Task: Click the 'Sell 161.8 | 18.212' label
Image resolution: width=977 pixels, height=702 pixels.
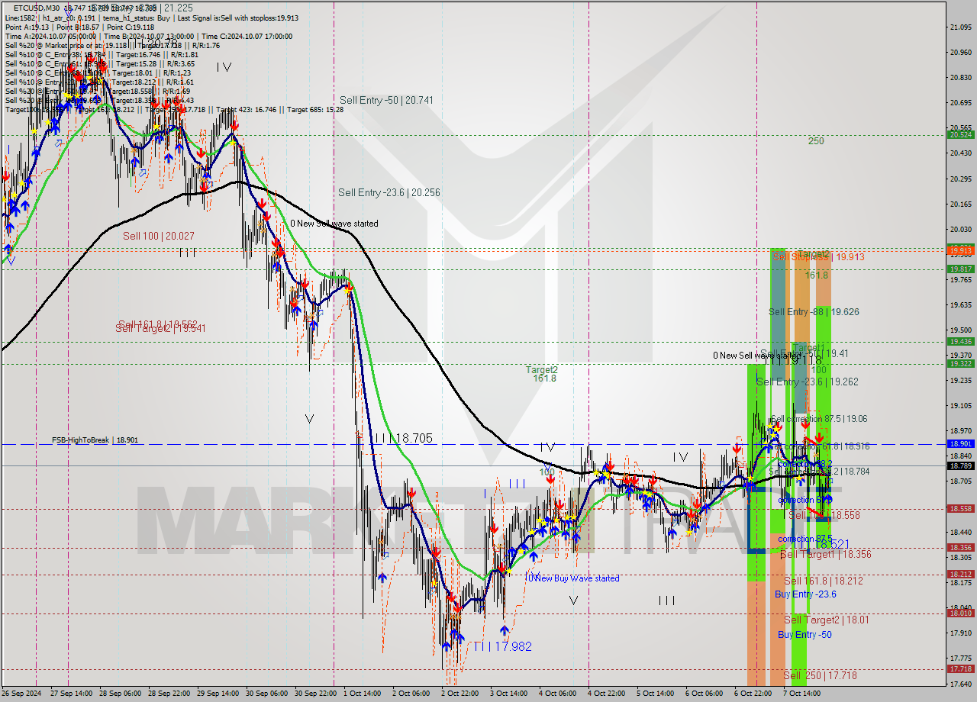Action: click(x=824, y=581)
